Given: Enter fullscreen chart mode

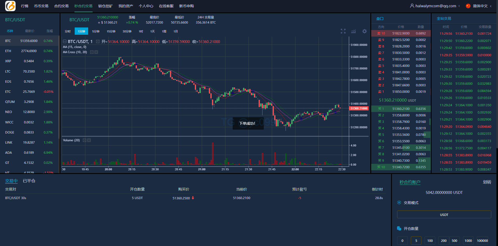Looking at the screenshot, I should coord(343,31).
